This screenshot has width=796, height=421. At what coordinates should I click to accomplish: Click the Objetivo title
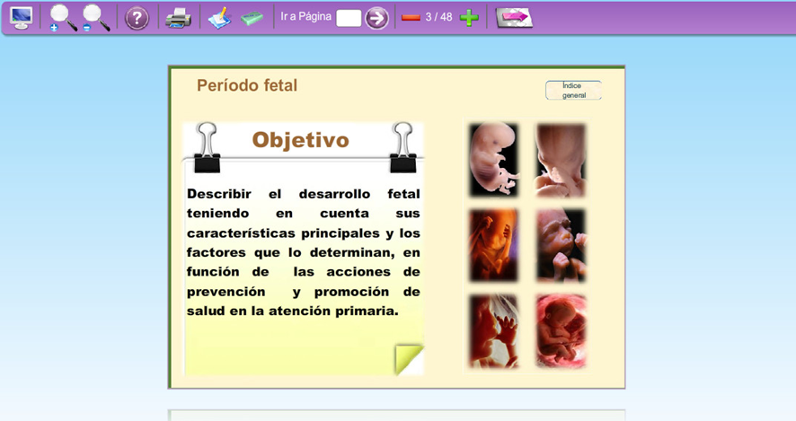click(x=301, y=140)
